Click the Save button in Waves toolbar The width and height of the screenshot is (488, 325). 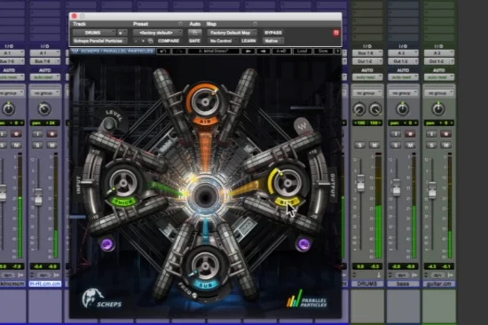click(x=323, y=52)
